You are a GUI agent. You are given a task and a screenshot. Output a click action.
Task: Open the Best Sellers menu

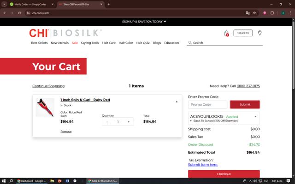[x=39, y=43]
